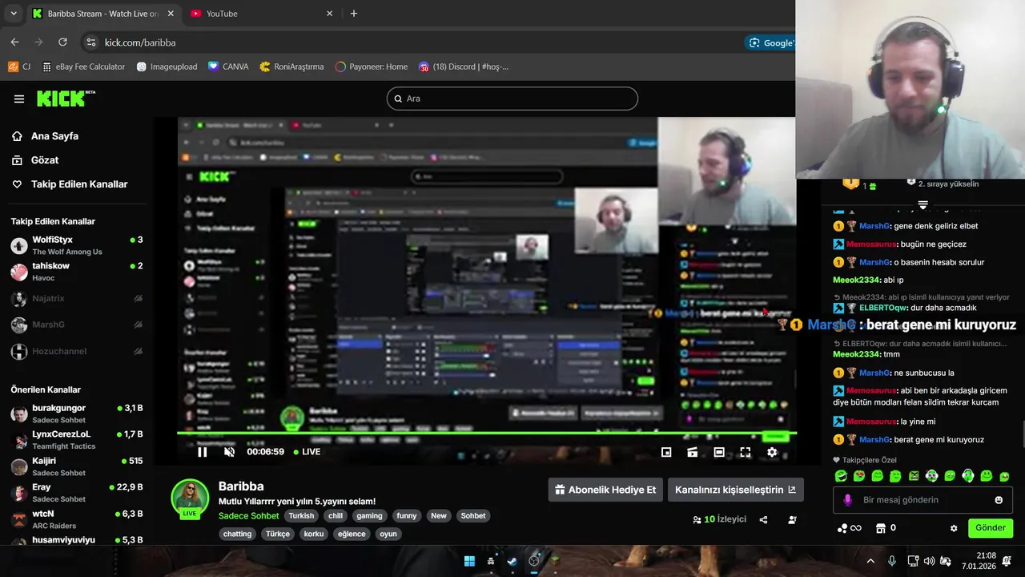This screenshot has height=577, width=1025.
Task: Click the chat message input field
Action: tap(923, 500)
